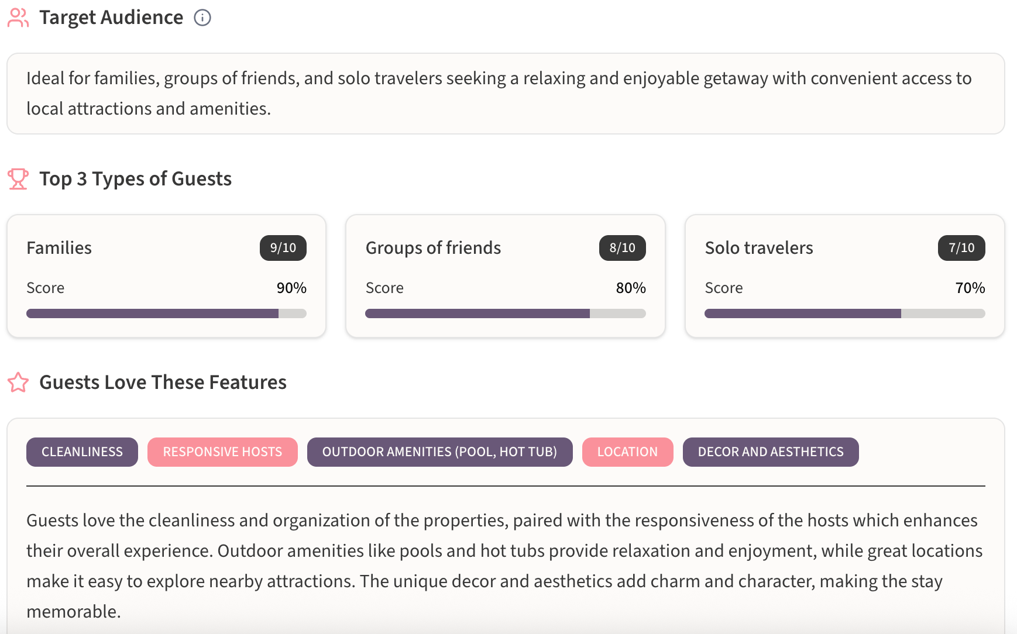Click the Families score progress bar
The image size is (1017, 634).
coord(166,313)
